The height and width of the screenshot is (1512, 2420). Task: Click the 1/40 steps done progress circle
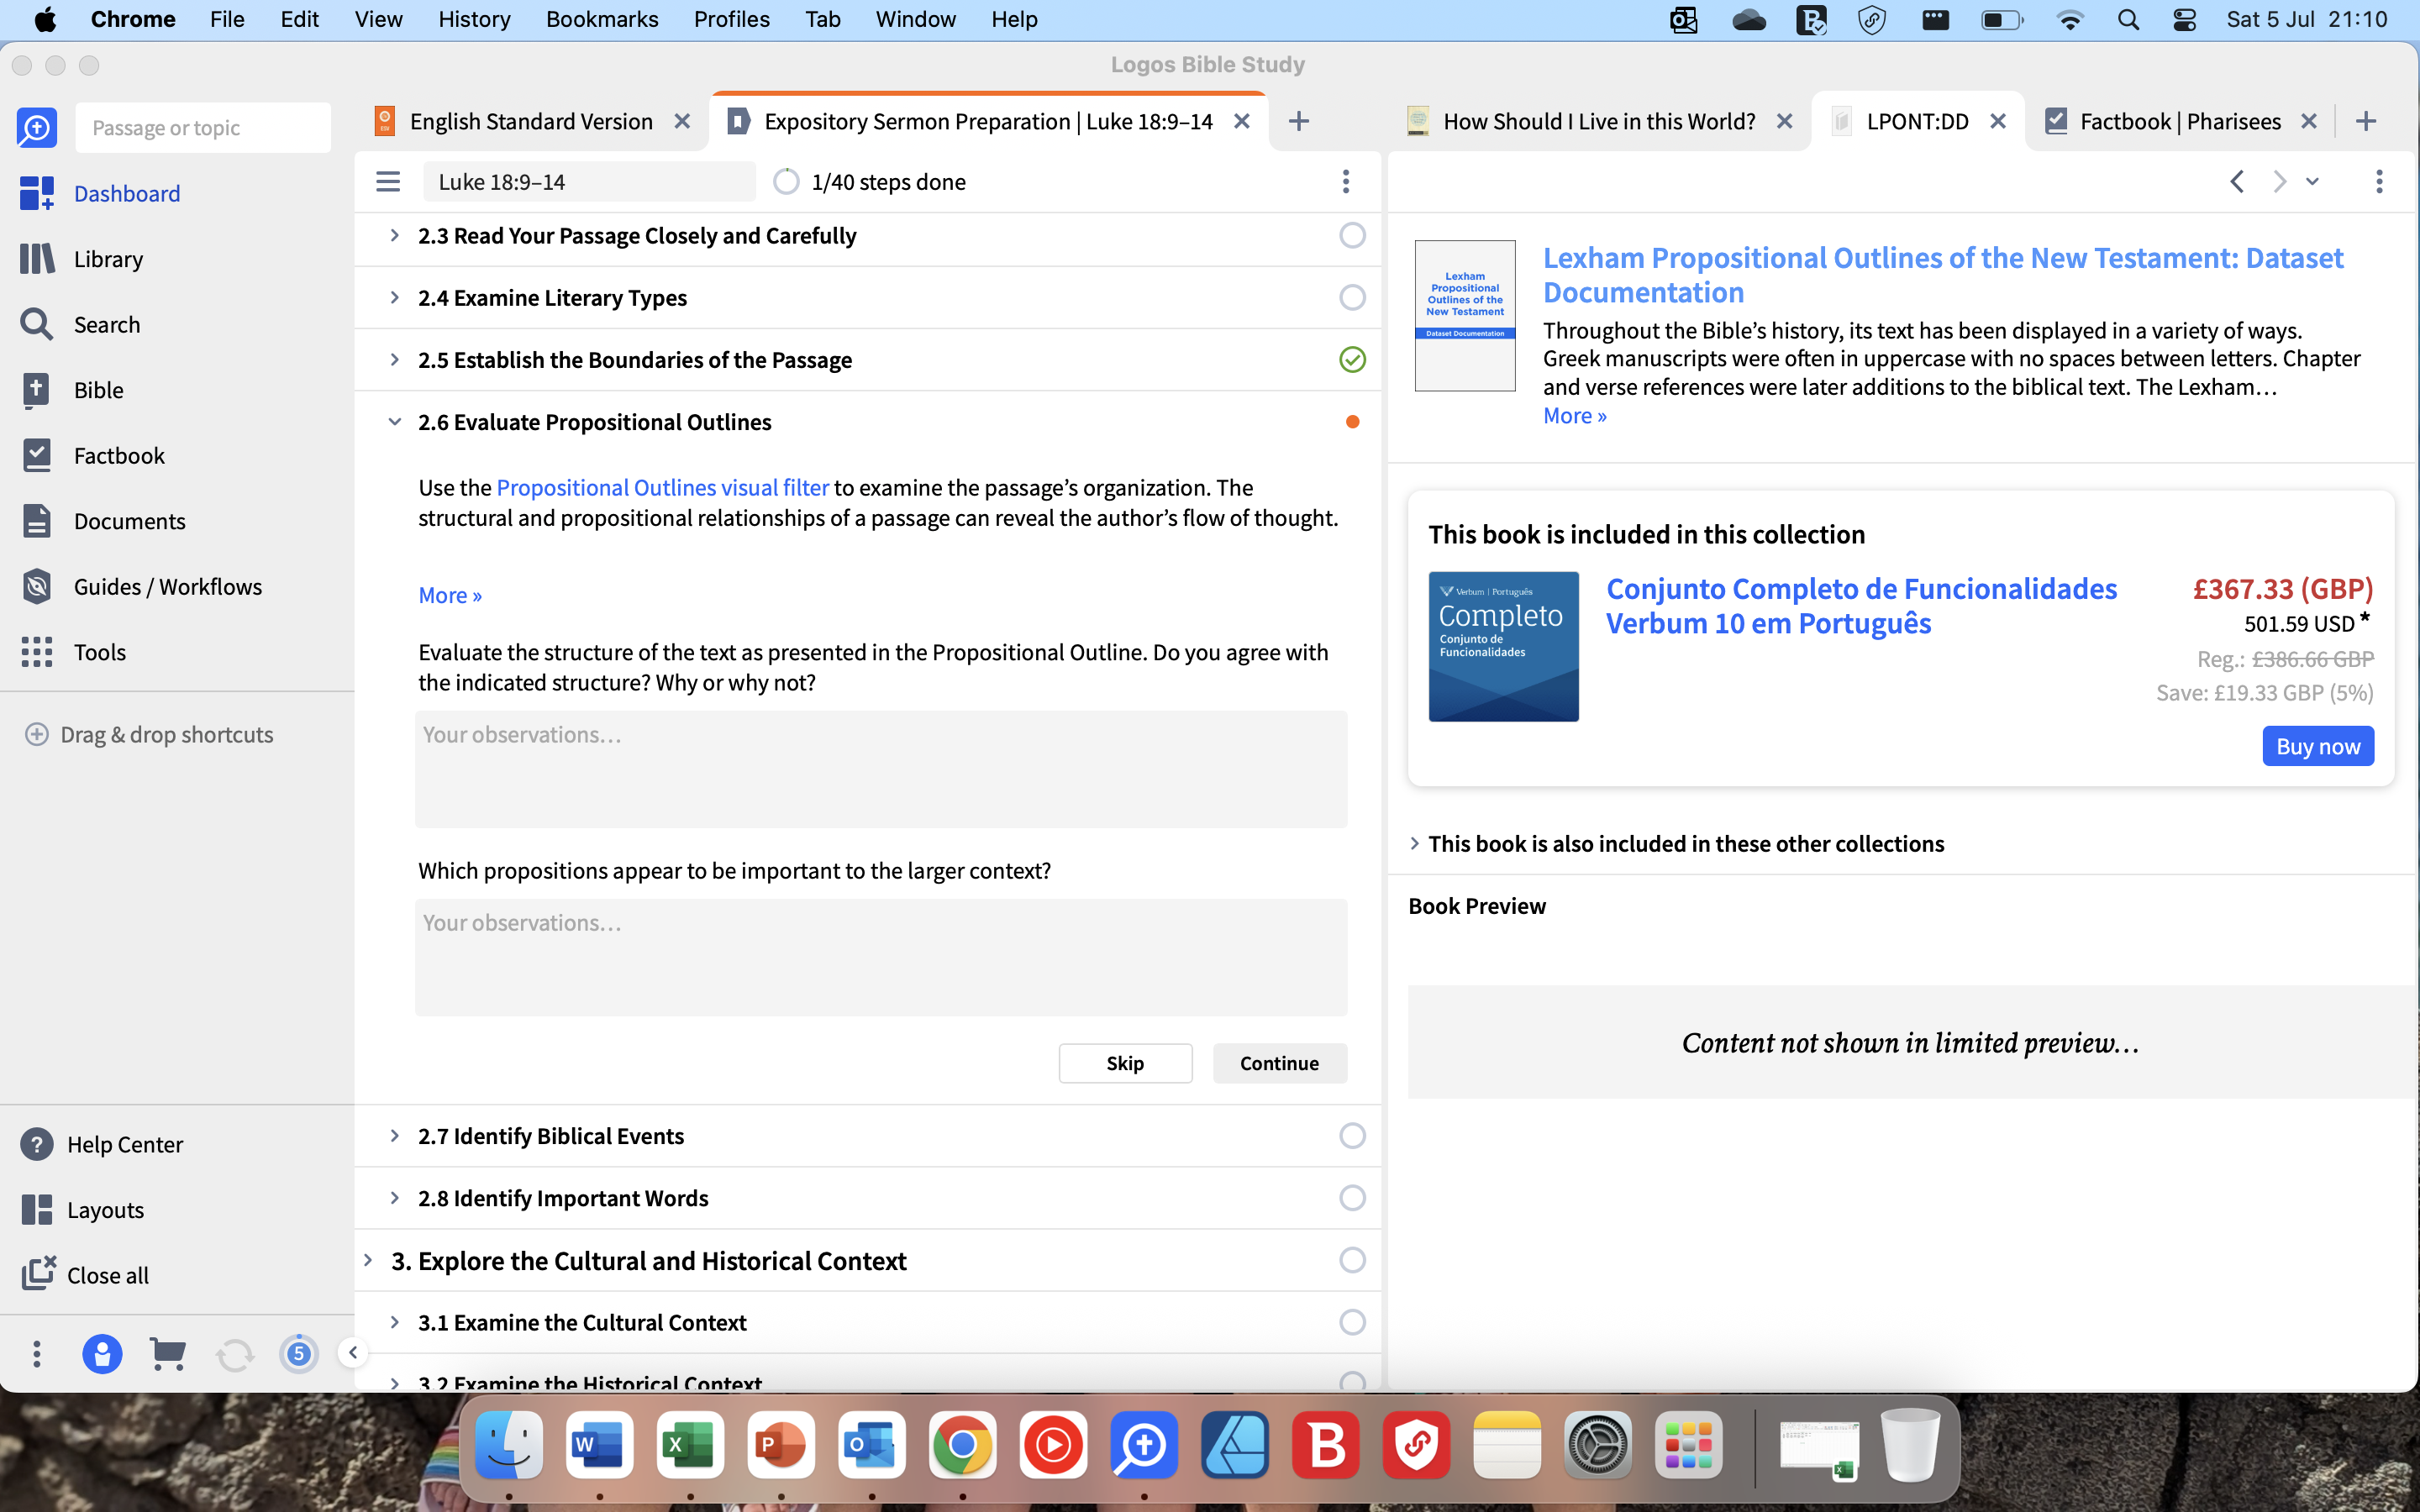(786, 181)
